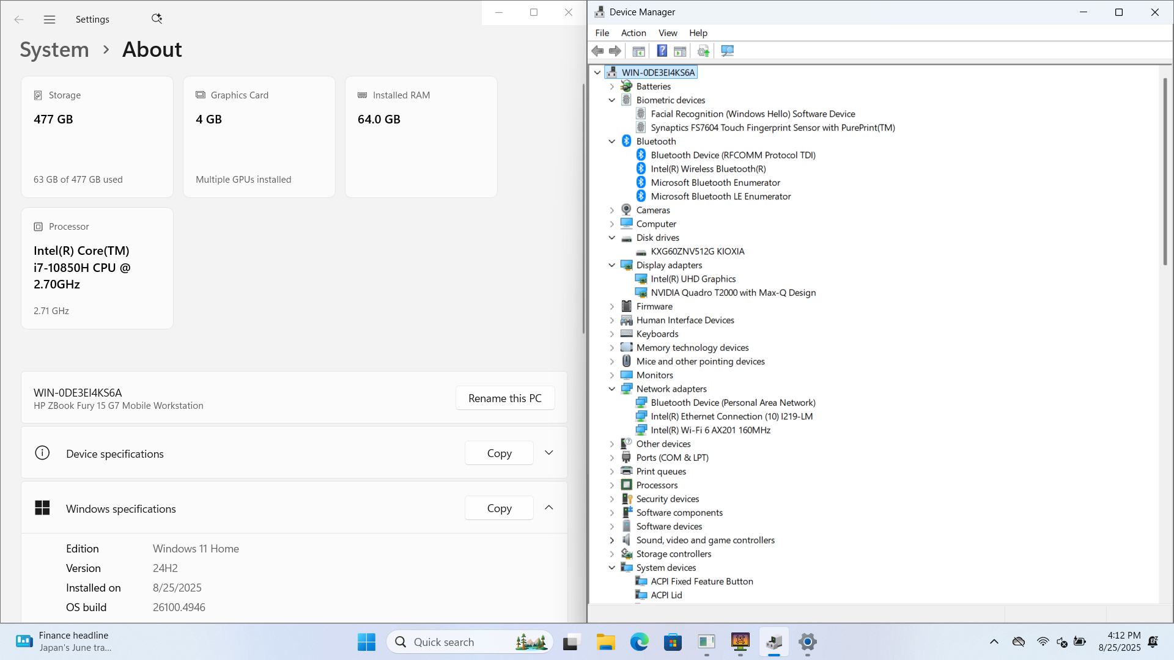Viewport: 1174px width, 660px height.
Task: Collapse the Network adapters node
Action: pos(612,389)
